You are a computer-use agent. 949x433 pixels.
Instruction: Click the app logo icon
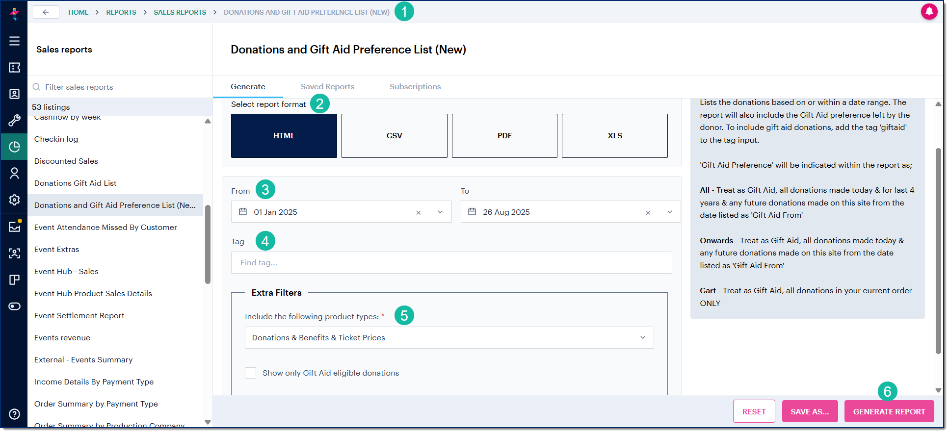14,13
